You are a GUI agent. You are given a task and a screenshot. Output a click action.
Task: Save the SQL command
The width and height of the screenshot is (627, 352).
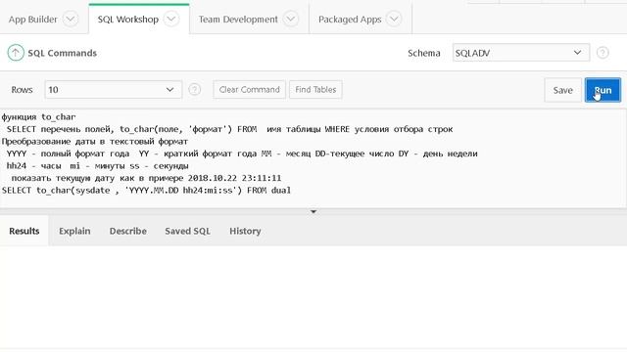click(562, 90)
